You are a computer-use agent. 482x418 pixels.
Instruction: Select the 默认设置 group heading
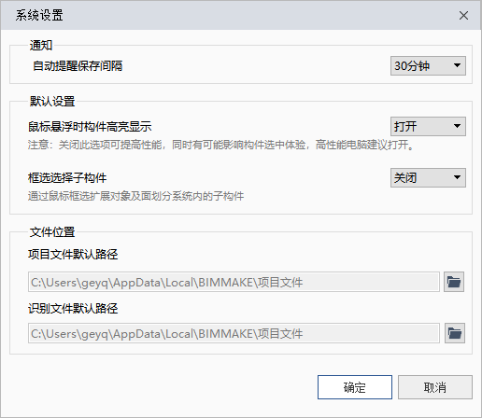pos(52,102)
